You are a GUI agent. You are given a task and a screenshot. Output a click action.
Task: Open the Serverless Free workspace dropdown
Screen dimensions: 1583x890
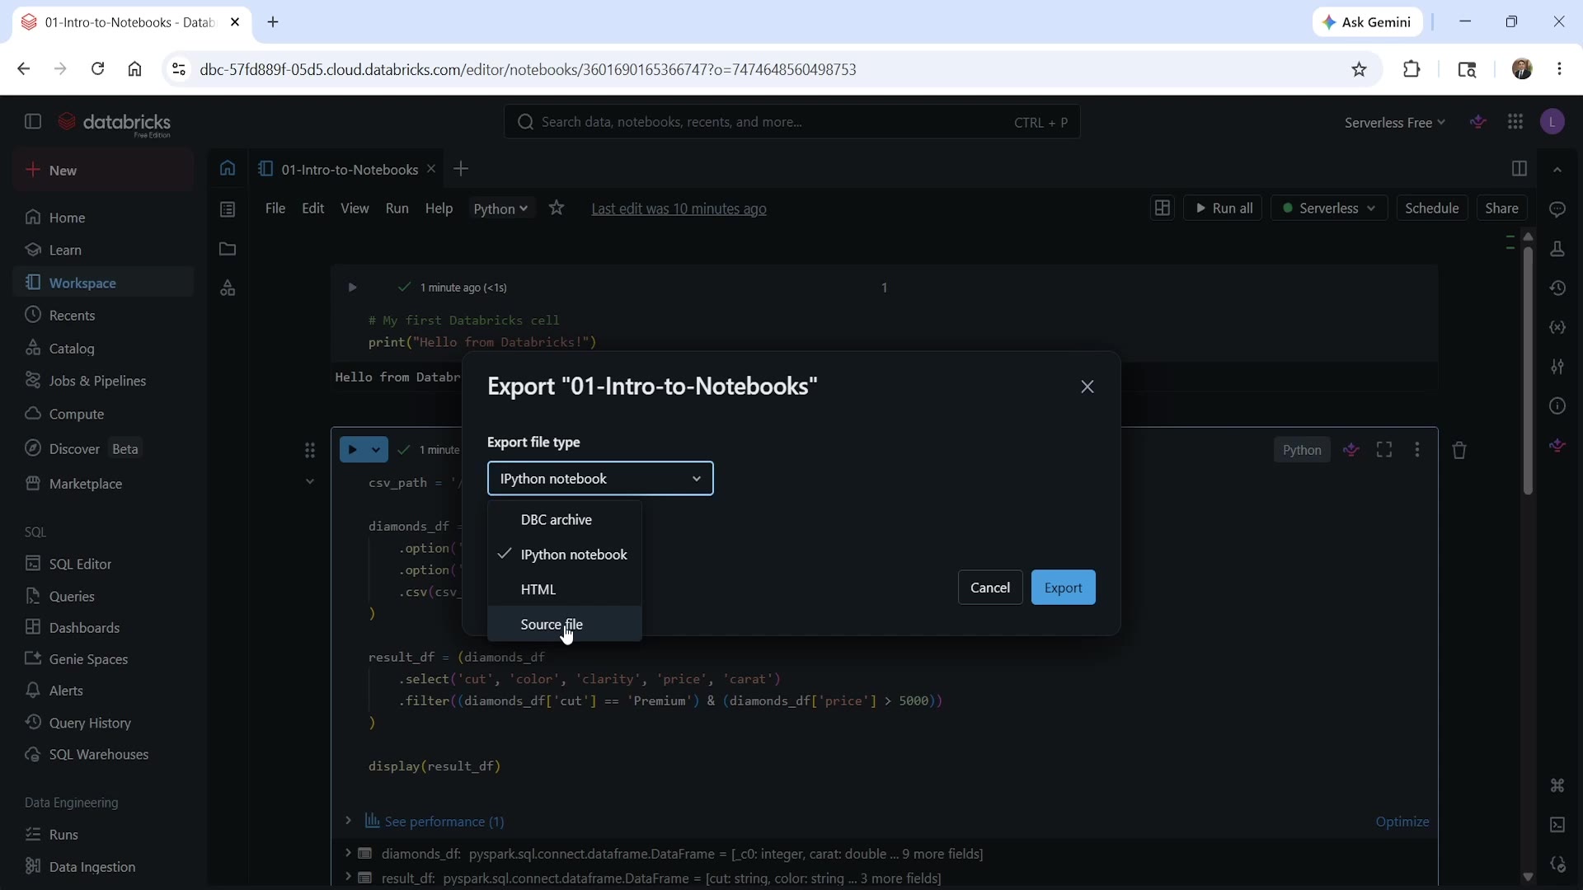coord(1394,123)
